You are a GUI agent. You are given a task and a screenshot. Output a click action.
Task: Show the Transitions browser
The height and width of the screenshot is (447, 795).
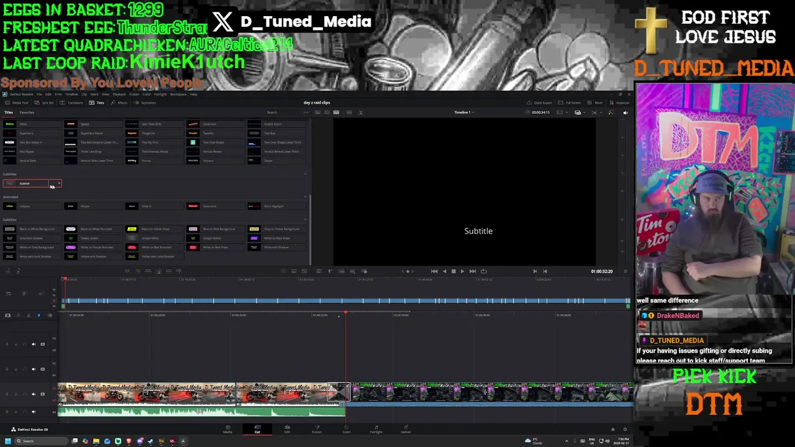coord(72,103)
